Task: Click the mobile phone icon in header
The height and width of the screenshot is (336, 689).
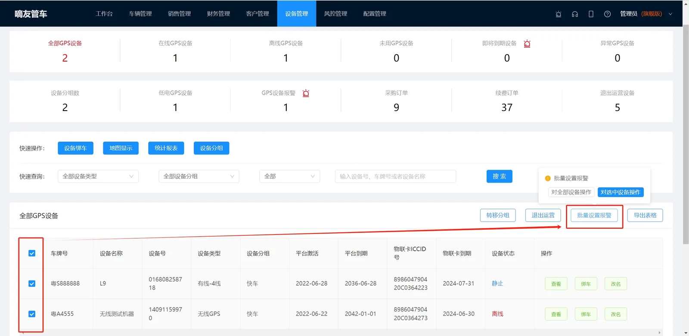Action: 591,14
